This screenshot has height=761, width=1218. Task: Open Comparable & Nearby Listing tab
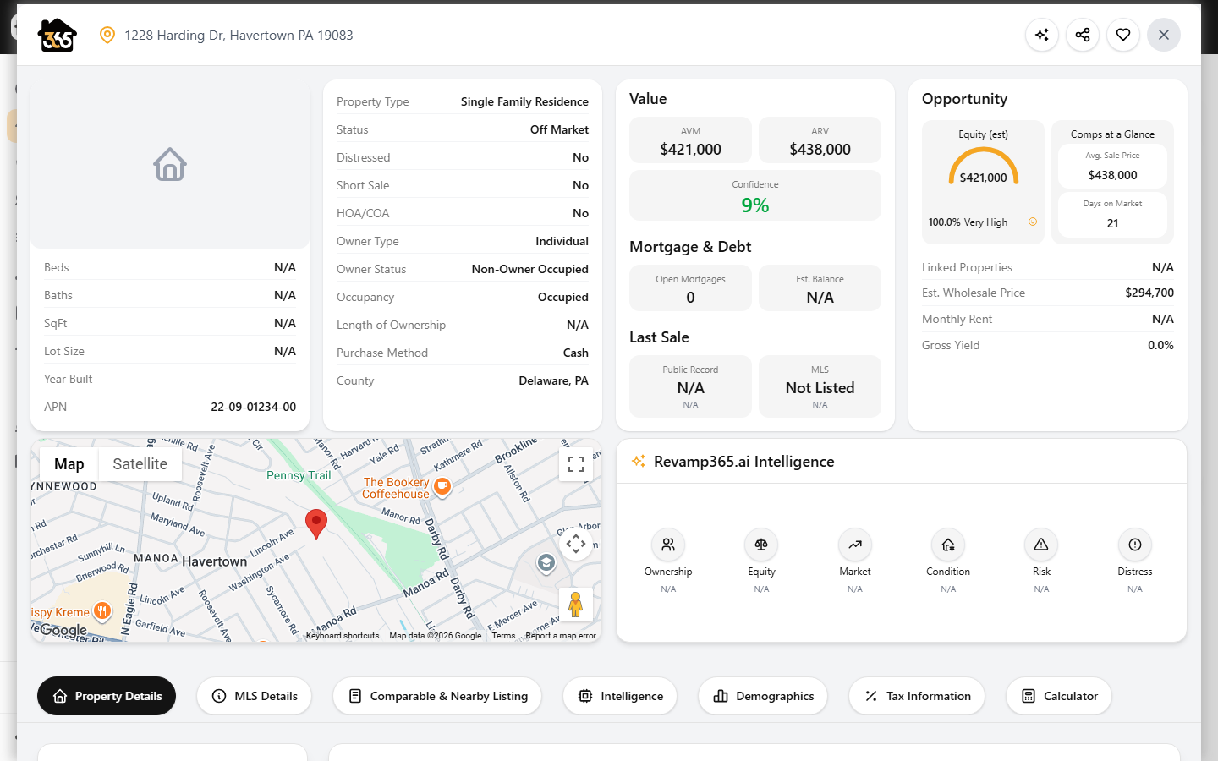(437, 696)
